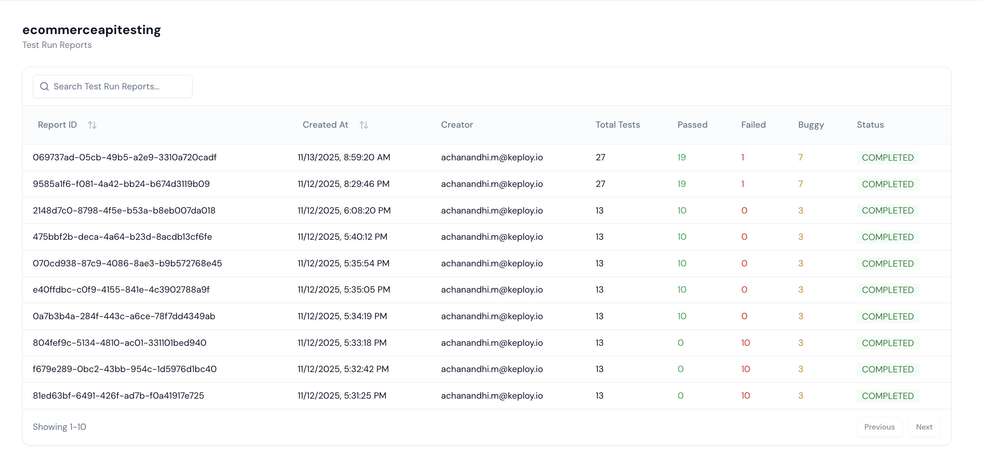
Task: Select the Status column header
Action: (x=870, y=124)
